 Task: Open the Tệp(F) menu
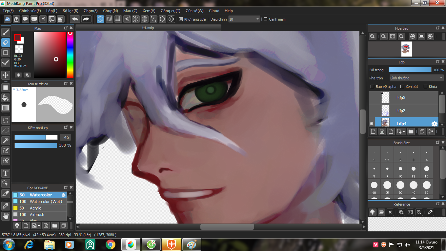coord(8,11)
